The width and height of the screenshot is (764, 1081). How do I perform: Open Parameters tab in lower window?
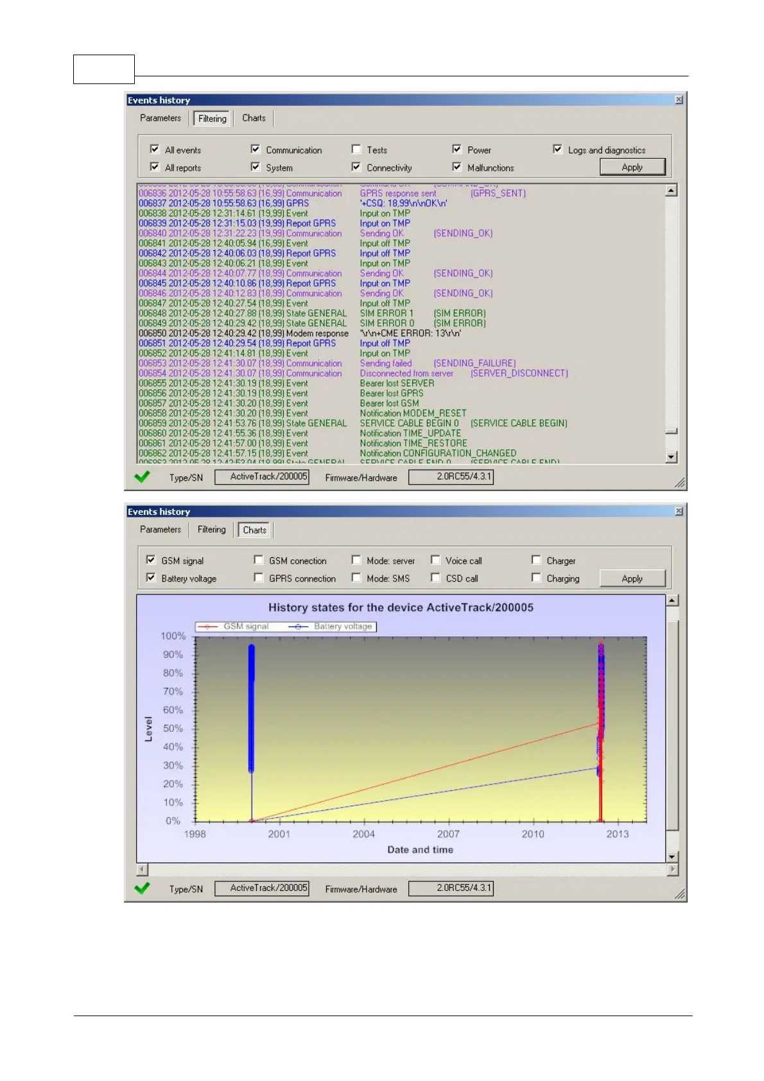click(161, 530)
